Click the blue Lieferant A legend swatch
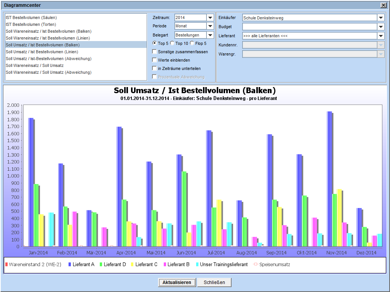This screenshot has width=390, height=292. 70,264
